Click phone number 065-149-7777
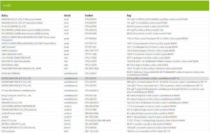Viewport: 210px width, 133px height. [x=92, y=51]
